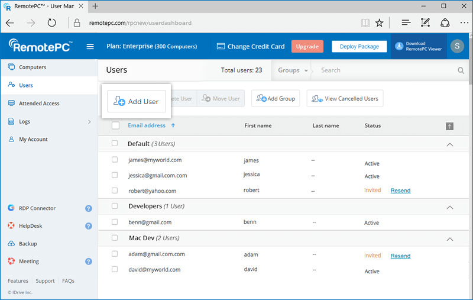This screenshot has height=300, width=473.
Task: Open the Groups dropdown
Action: (292, 70)
